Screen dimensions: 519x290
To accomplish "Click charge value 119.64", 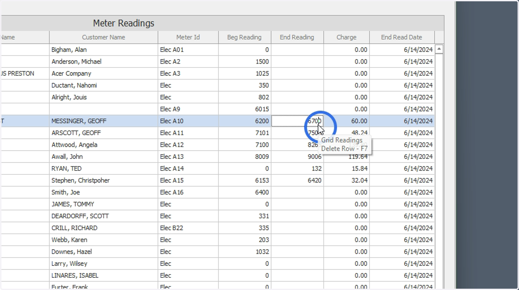I will pyautogui.click(x=357, y=157).
